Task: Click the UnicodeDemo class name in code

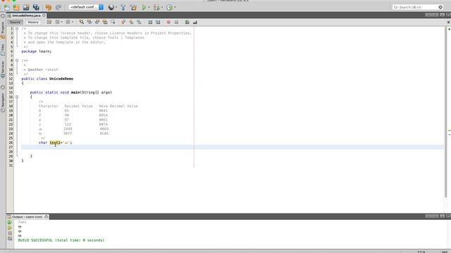Action: [x=61, y=79]
